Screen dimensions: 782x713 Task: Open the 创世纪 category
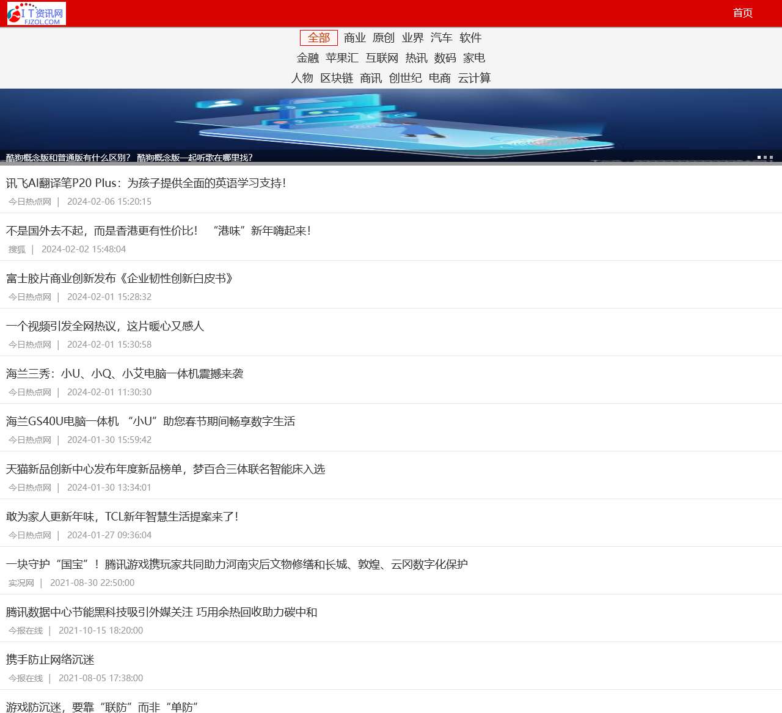coord(406,78)
